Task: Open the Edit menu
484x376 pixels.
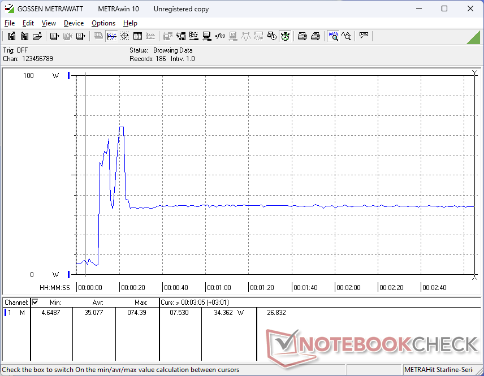Action: [28, 23]
